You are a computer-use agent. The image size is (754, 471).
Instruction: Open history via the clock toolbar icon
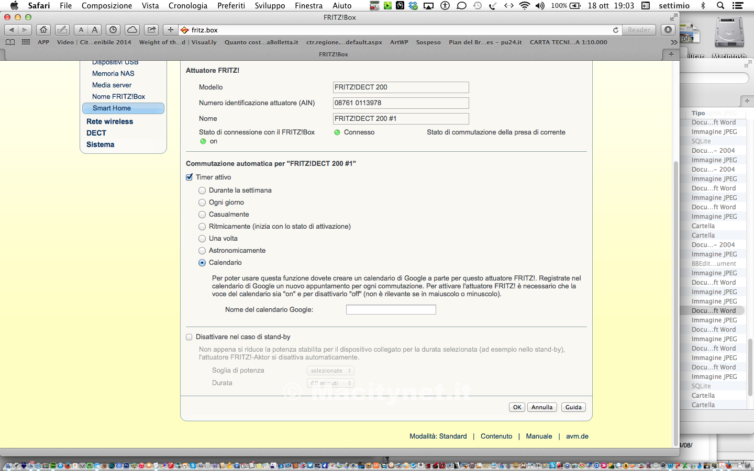[113, 30]
